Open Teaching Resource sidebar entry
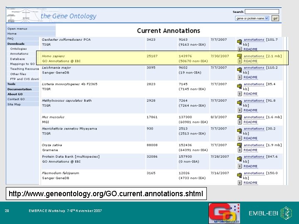This screenshot has height=224, width=299. (25, 69)
